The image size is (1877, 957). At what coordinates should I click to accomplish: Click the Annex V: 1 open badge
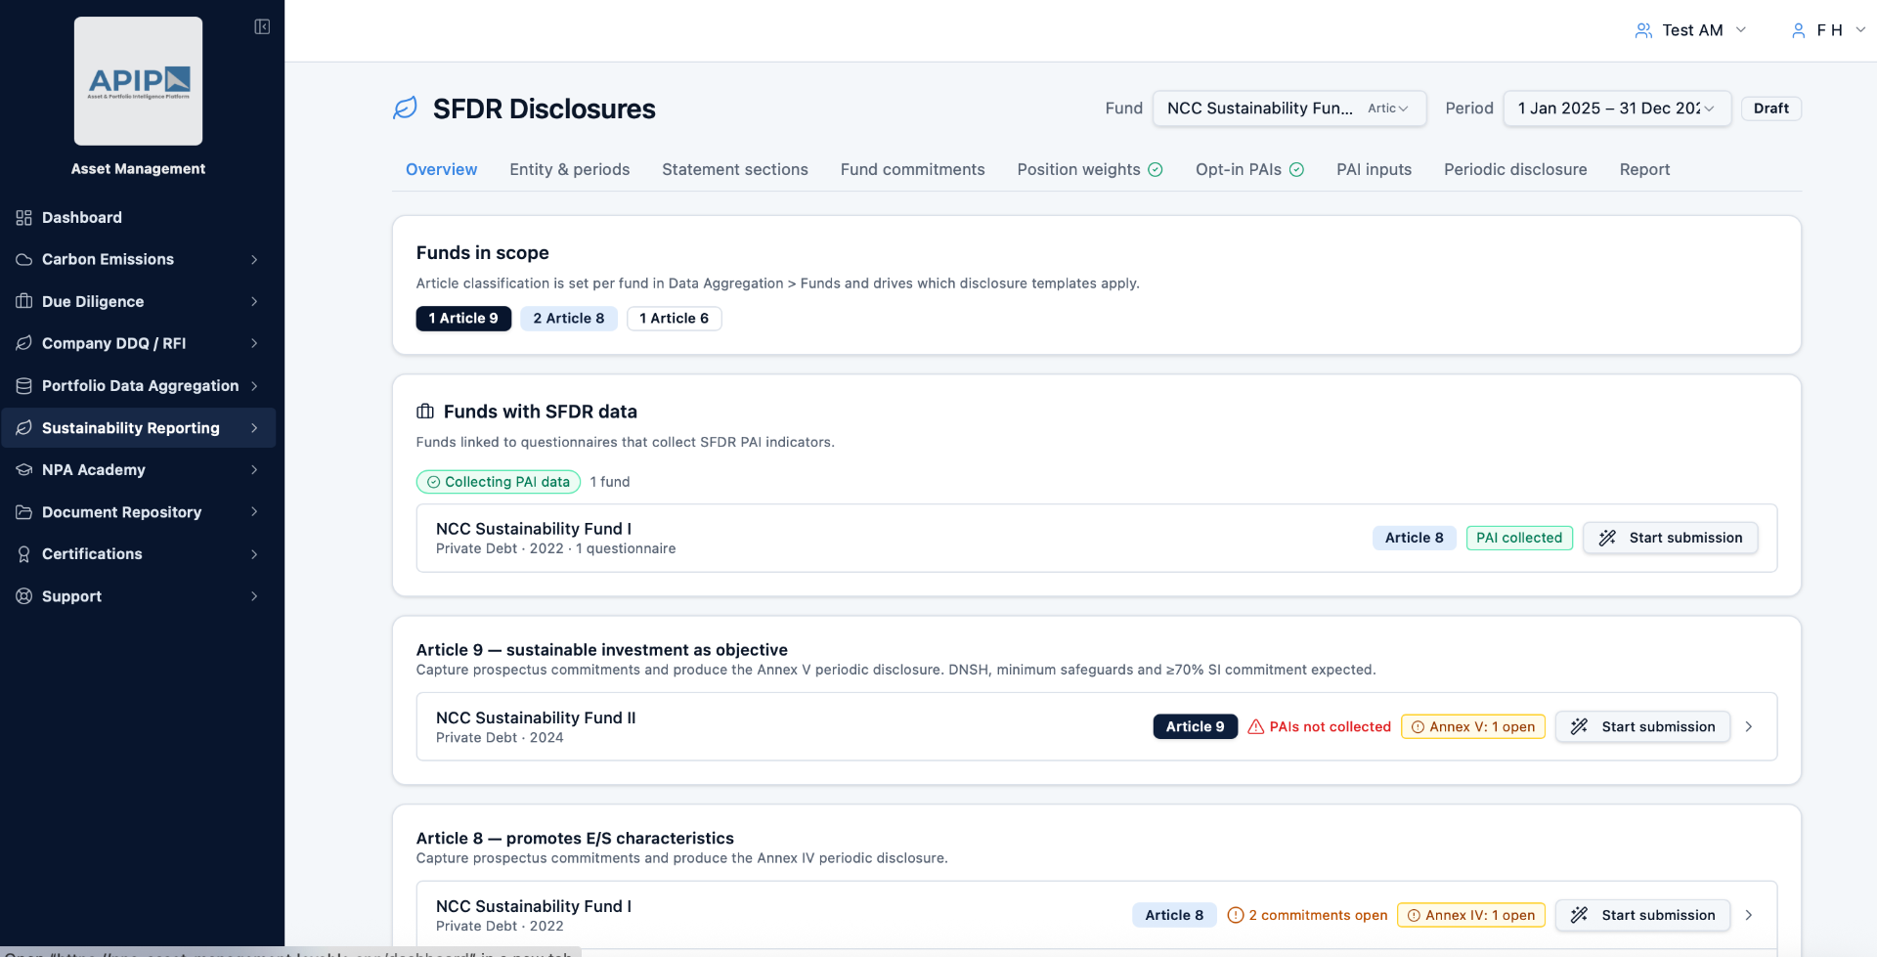(x=1473, y=726)
